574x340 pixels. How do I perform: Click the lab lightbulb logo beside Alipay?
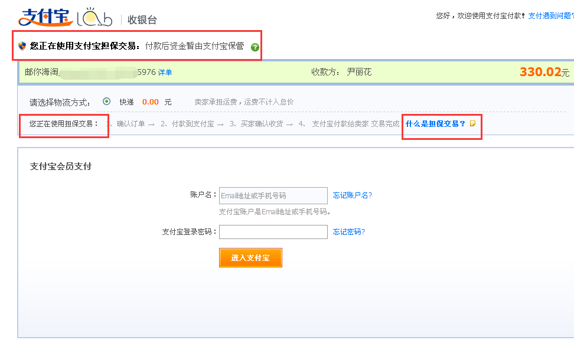point(94,17)
